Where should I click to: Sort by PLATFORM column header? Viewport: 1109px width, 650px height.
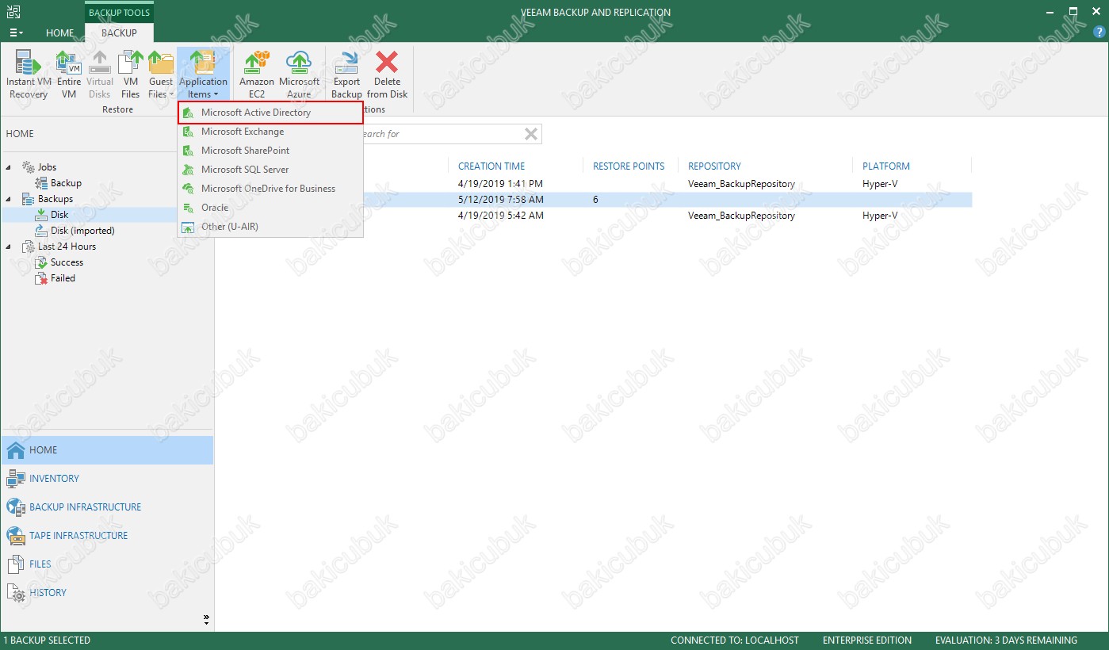point(886,166)
